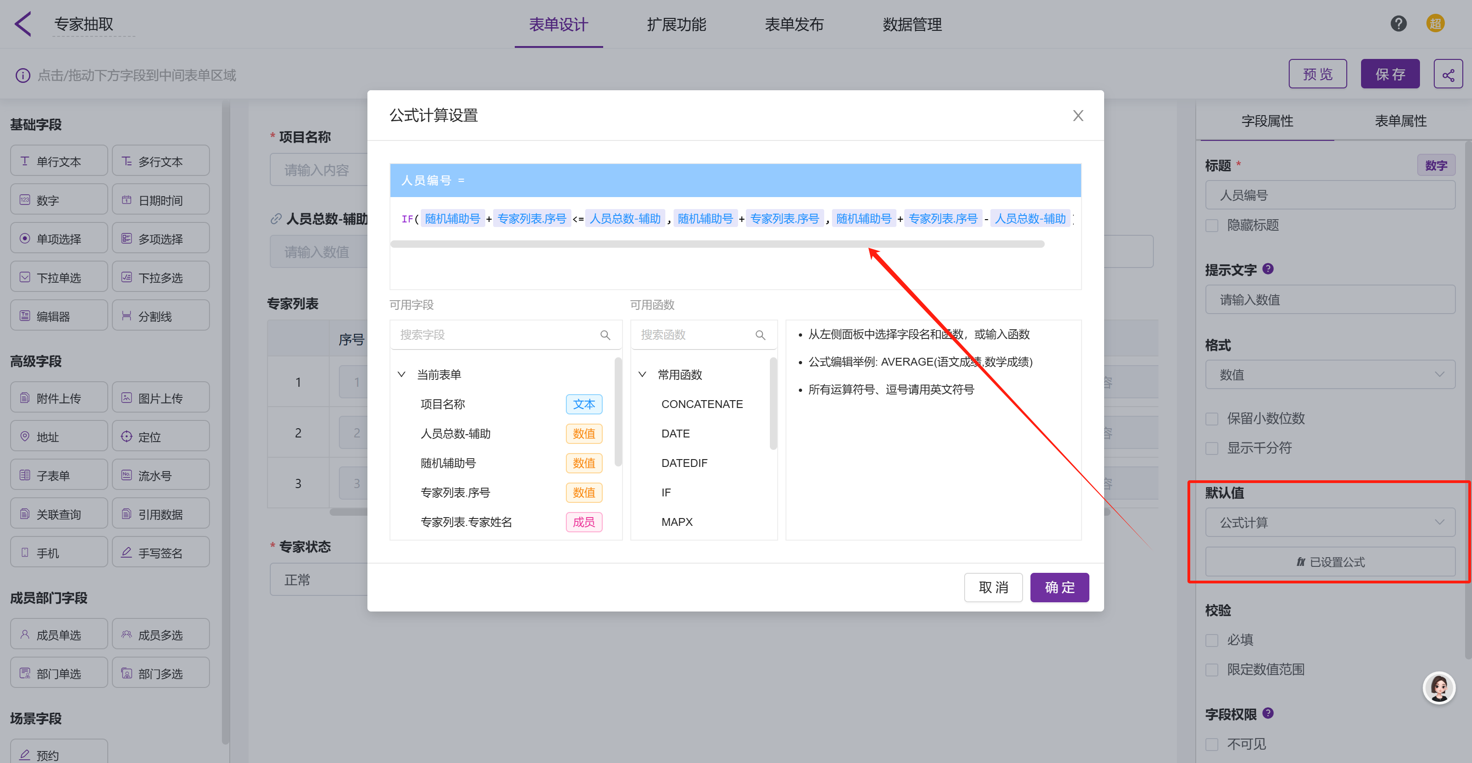Click the search icon in field search
The width and height of the screenshot is (1472, 763).
click(605, 336)
